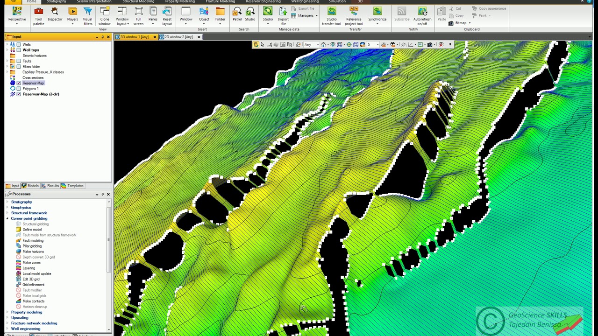
Task: Select Capillary Pressure_K classes folder
Action: pyautogui.click(x=43, y=72)
